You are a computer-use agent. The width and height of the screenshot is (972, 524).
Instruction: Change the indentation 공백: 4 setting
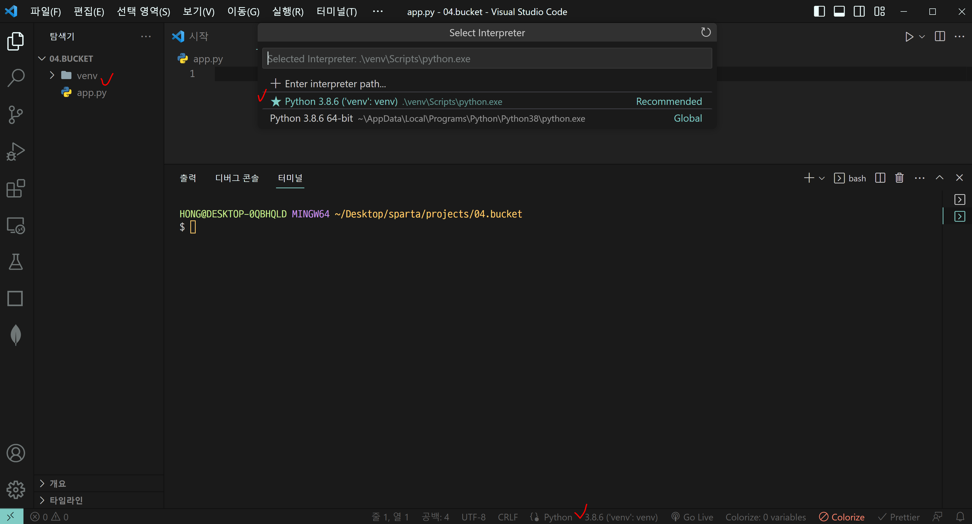(x=435, y=517)
